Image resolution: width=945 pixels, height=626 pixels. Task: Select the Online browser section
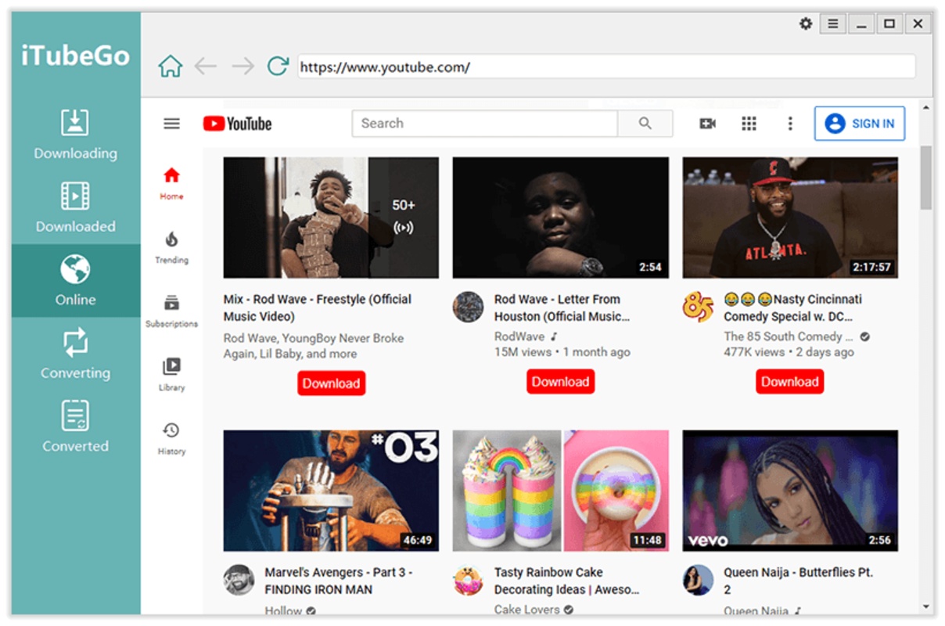tap(75, 280)
